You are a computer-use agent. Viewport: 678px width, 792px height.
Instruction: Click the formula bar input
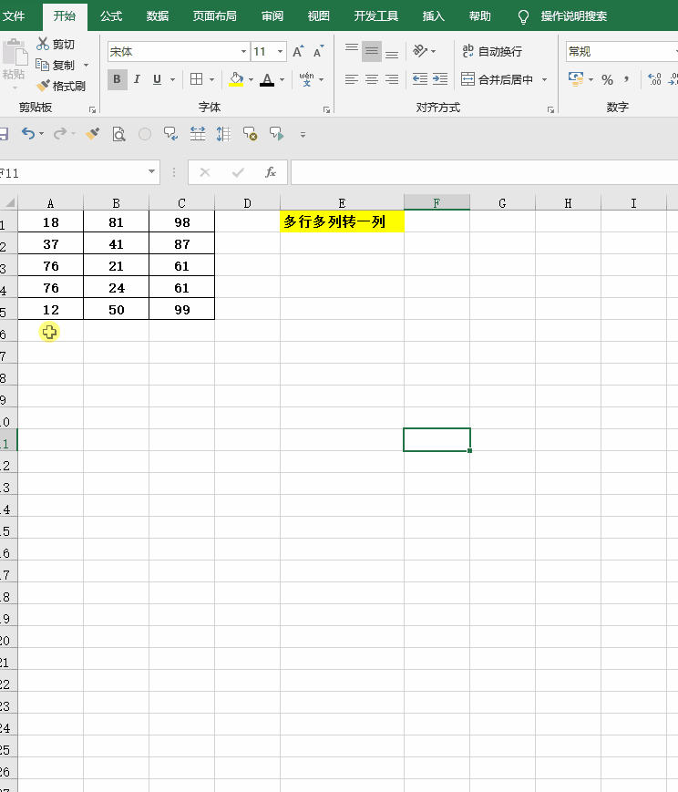pos(484,172)
